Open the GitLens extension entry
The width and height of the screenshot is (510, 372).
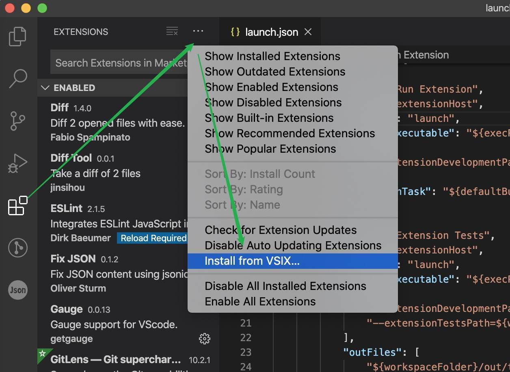click(x=128, y=361)
